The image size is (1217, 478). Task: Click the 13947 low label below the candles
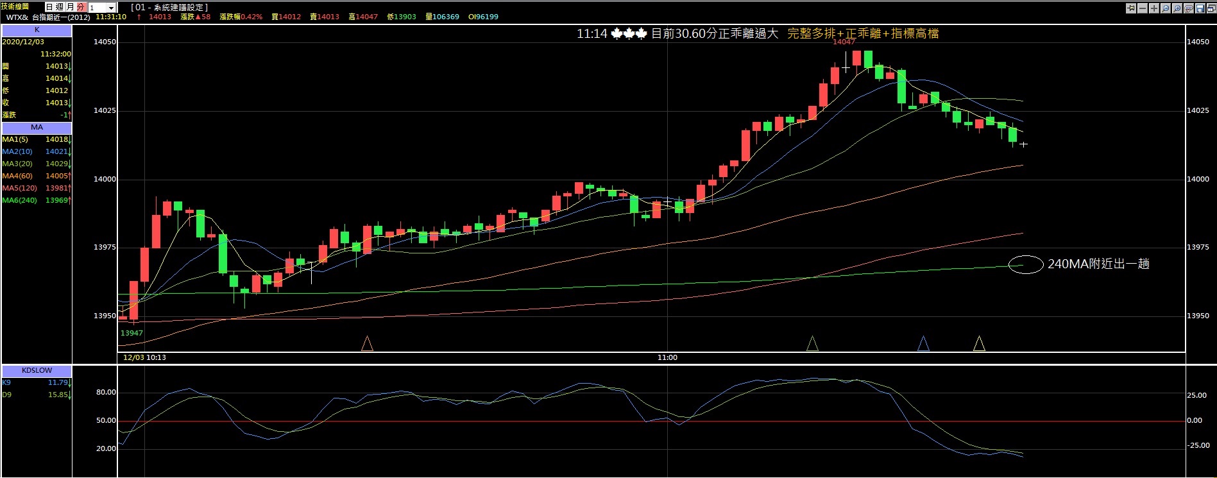(132, 333)
